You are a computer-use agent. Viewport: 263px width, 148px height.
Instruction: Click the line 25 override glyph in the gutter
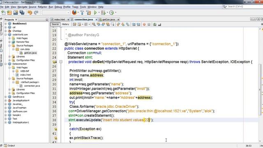click(55, 62)
